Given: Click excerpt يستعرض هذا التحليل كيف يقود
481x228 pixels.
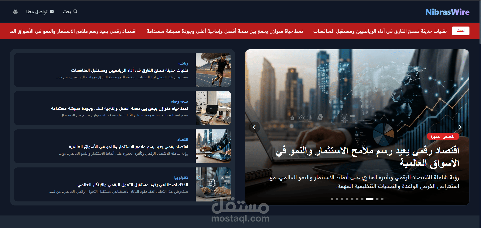Looking at the screenshot, I should 119,192.
